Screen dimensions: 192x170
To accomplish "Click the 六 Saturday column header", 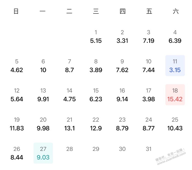I will [176, 11].
